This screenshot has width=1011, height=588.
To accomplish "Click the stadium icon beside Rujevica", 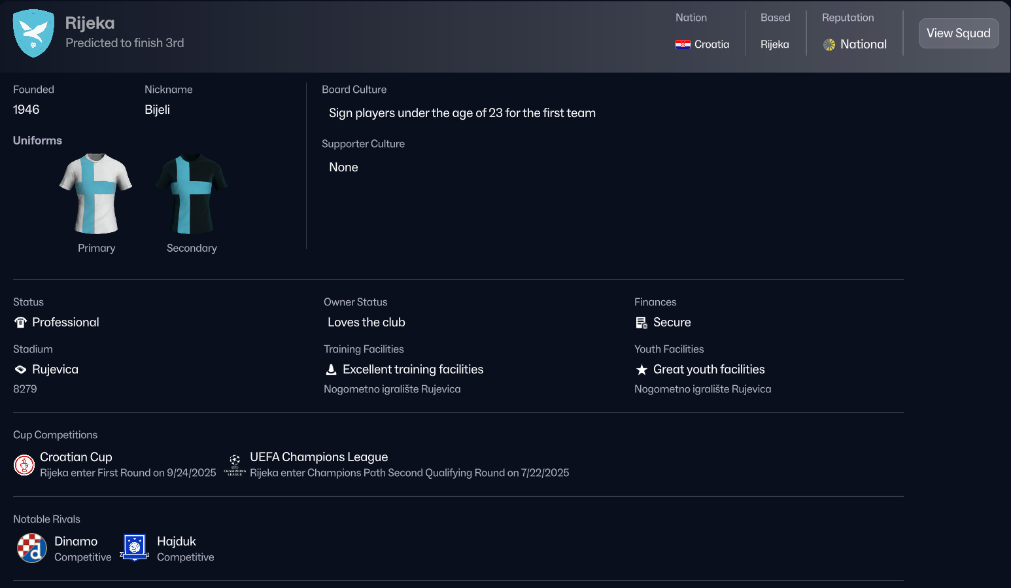I will [x=20, y=370].
